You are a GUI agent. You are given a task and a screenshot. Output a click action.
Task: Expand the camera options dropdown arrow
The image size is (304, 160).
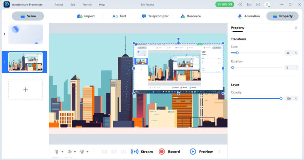tap(87, 152)
